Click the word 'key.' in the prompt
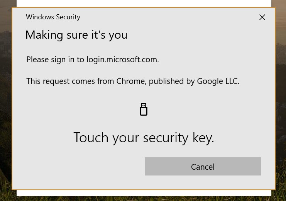286x201 pixels. [203, 138]
